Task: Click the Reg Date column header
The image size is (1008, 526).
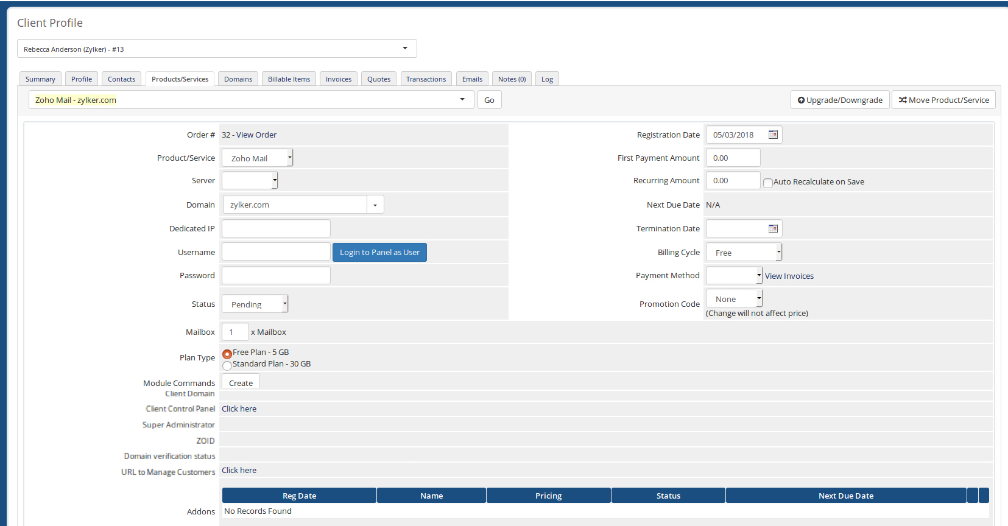Action: coord(299,496)
